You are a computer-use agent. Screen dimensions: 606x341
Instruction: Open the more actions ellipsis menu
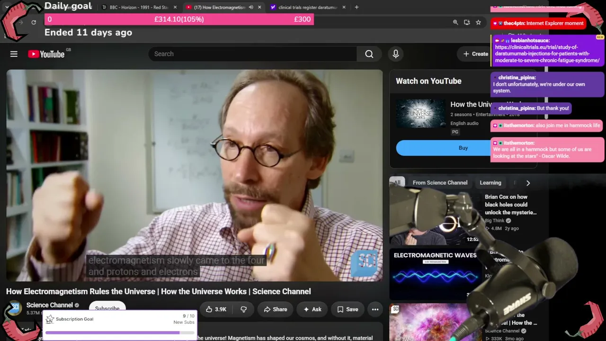(375, 309)
